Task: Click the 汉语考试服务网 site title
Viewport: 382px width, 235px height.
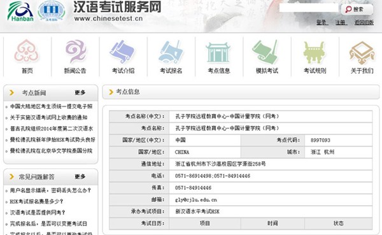Action: [x=117, y=7]
